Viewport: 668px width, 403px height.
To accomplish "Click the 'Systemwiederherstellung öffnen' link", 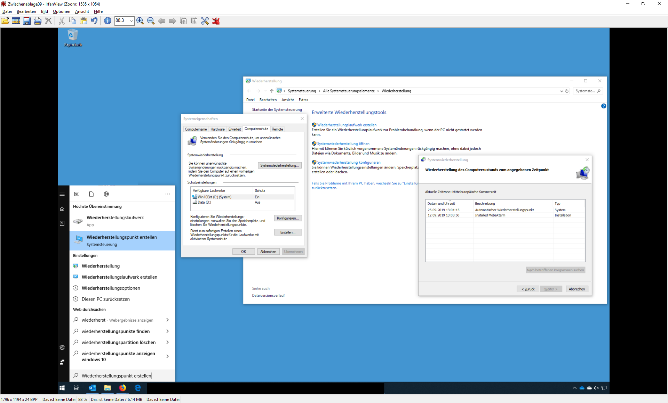I will coord(343,143).
